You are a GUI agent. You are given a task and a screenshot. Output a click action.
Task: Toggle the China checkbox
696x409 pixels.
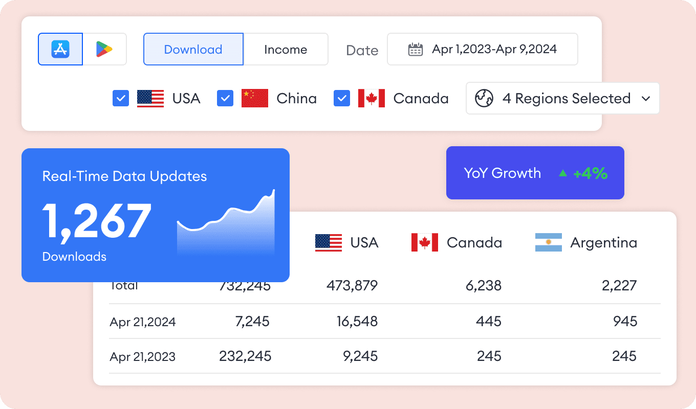coord(225,98)
